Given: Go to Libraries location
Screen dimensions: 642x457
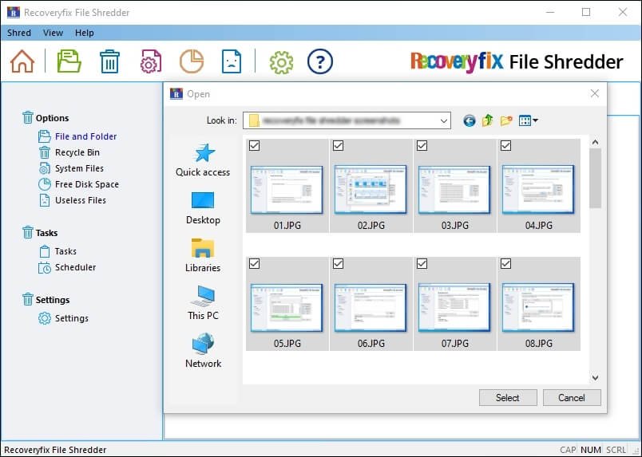Looking at the screenshot, I should pos(203,256).
